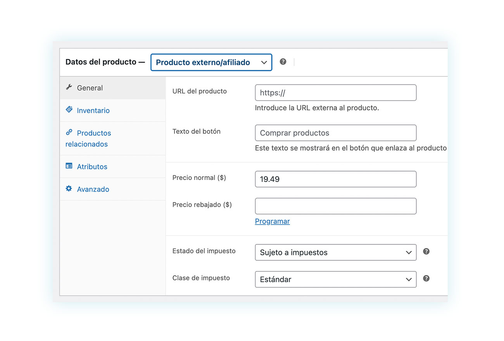This screenshot has width=504, height=341.
Task: Click the list icon next to Atributos
Action: [x=69, y=166]
